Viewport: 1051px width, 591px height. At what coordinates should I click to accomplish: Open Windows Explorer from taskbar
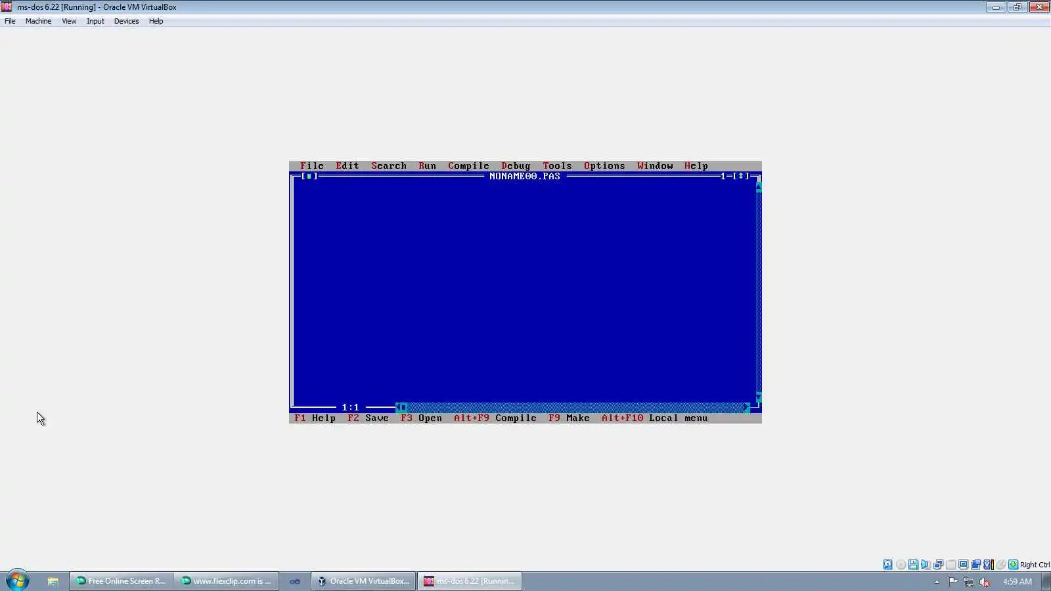tap(53, 580)
